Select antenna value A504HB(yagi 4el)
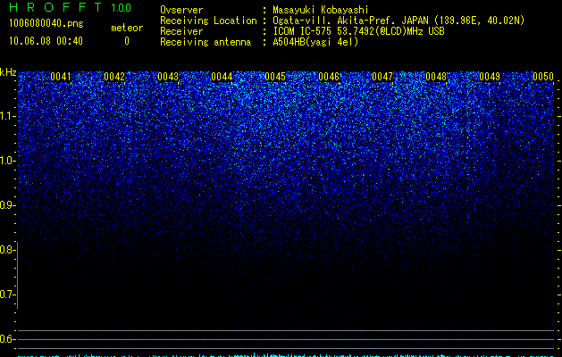This screenshot has width=562, height=357. tap(315, 42)
